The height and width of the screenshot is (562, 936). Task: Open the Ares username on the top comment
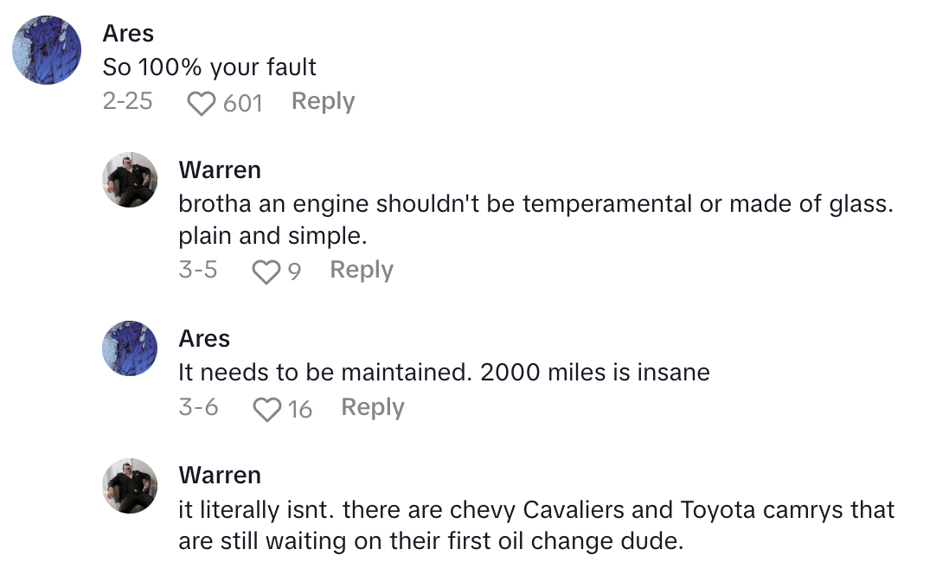tap(128, 34)
